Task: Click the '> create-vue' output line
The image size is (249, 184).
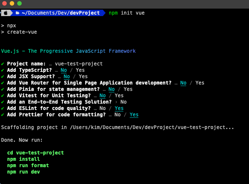Action: 19,32
